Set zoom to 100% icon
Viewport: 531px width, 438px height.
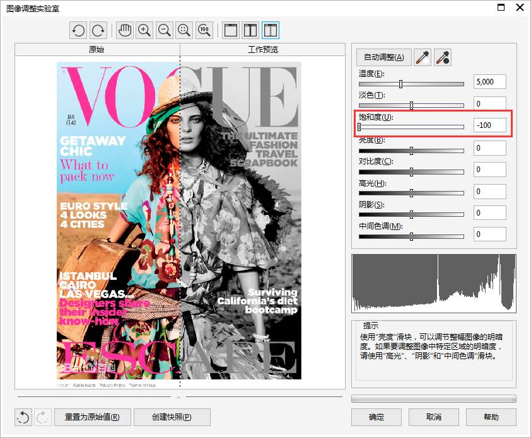click(204, 30)
